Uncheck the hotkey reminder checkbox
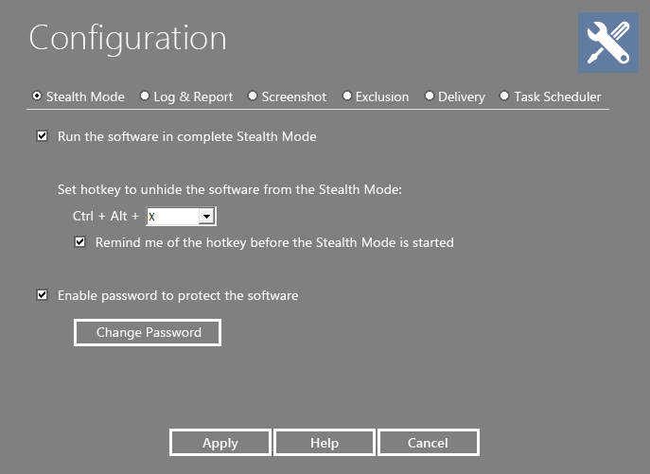Screen dimensions: 650x474 pyautogui.click(x=80, y=242)
